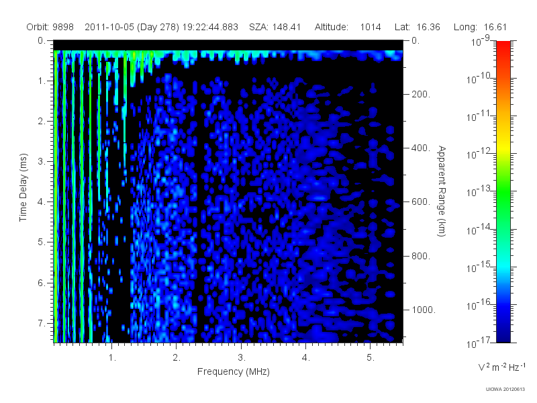Screen dimensions: 537x403
Task: Click the Frequency (MHz) axis title
Action: click(233, 371)
